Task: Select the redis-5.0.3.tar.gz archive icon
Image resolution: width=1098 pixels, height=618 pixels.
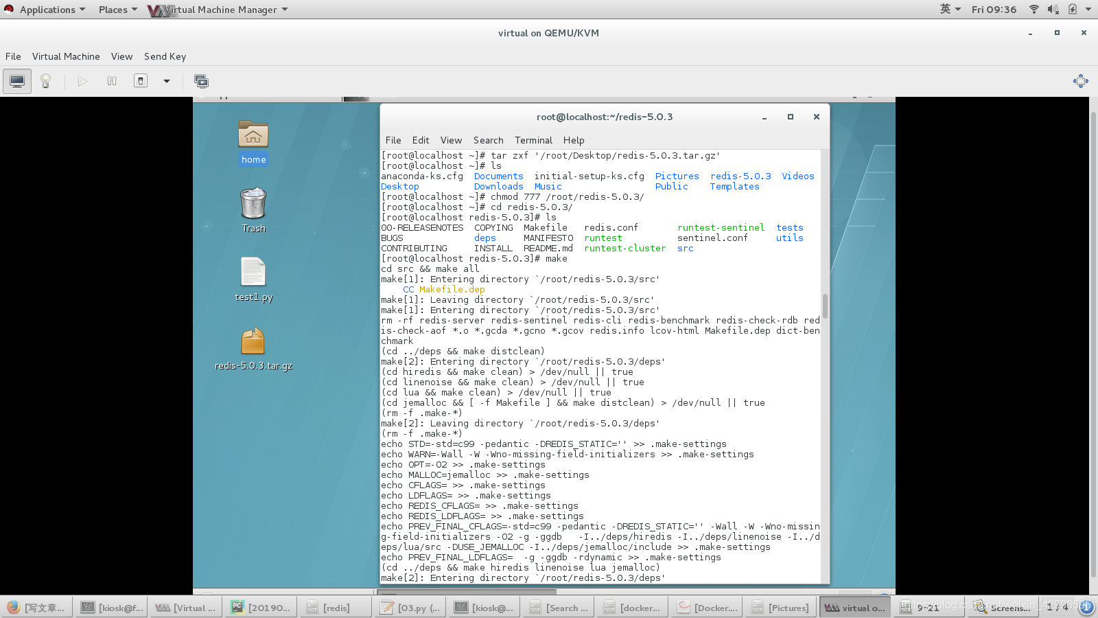Action: [x=253, y=348]
